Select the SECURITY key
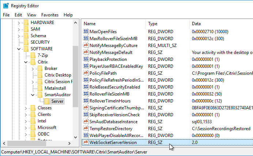This screenshot has width=253, height=156. click(40, 42)
